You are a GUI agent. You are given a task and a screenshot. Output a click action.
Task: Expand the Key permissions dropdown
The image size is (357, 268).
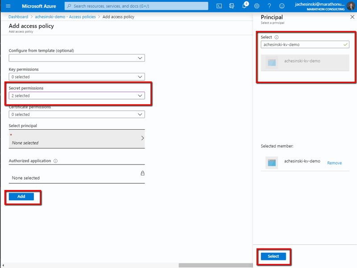point(77,77)
